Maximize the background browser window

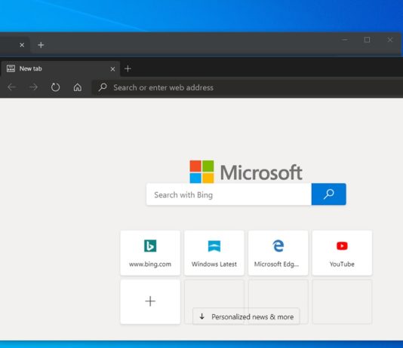click(x=367, y=40)
